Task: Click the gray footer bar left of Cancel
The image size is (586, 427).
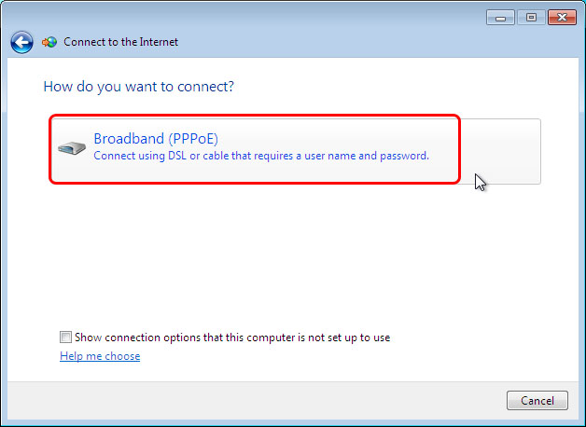Action: click(254, 401)
